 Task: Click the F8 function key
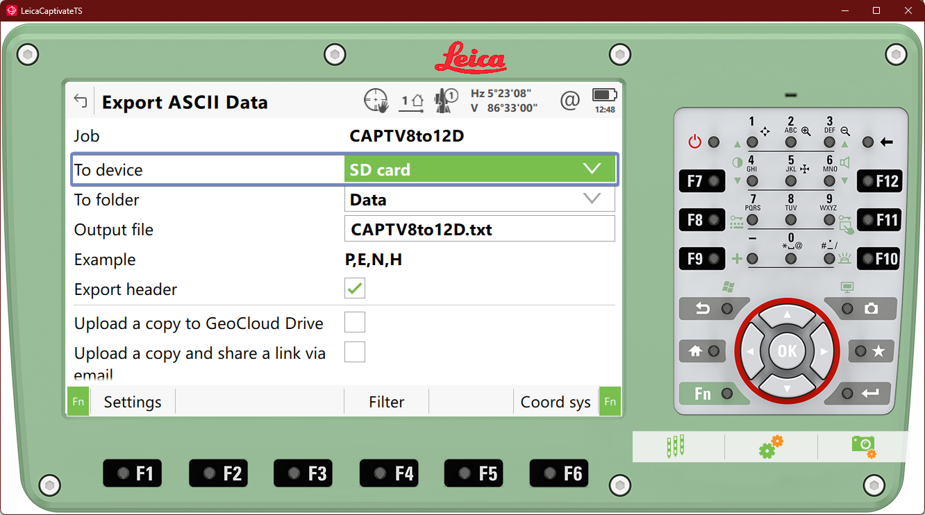click(x=702, y=220)
